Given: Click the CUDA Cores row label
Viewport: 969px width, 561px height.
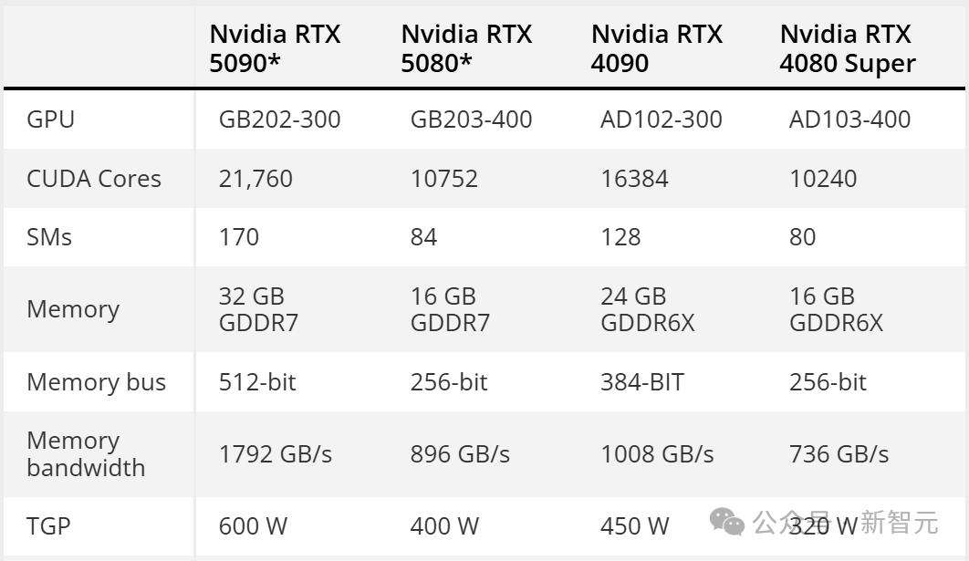Looking at the screenshot, I should (94, 179).
